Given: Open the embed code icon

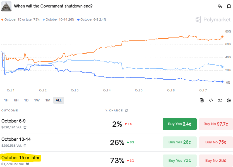Looking at the screenshot, I should (211, 100).
